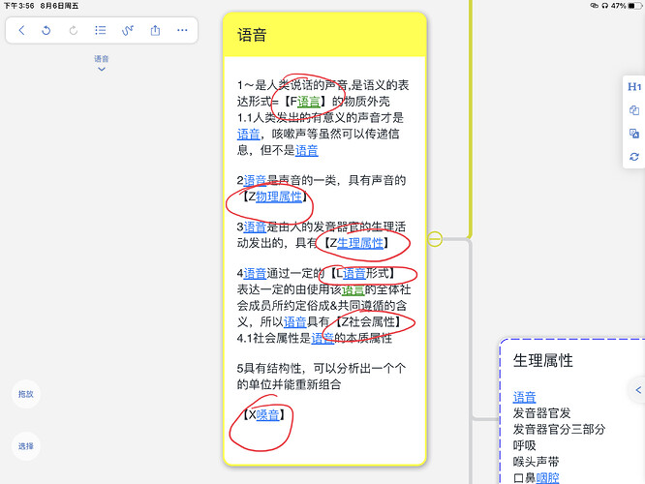Open the 嗓音 link after X
Viewport: 645px width, 484px height.
[268, 415]
